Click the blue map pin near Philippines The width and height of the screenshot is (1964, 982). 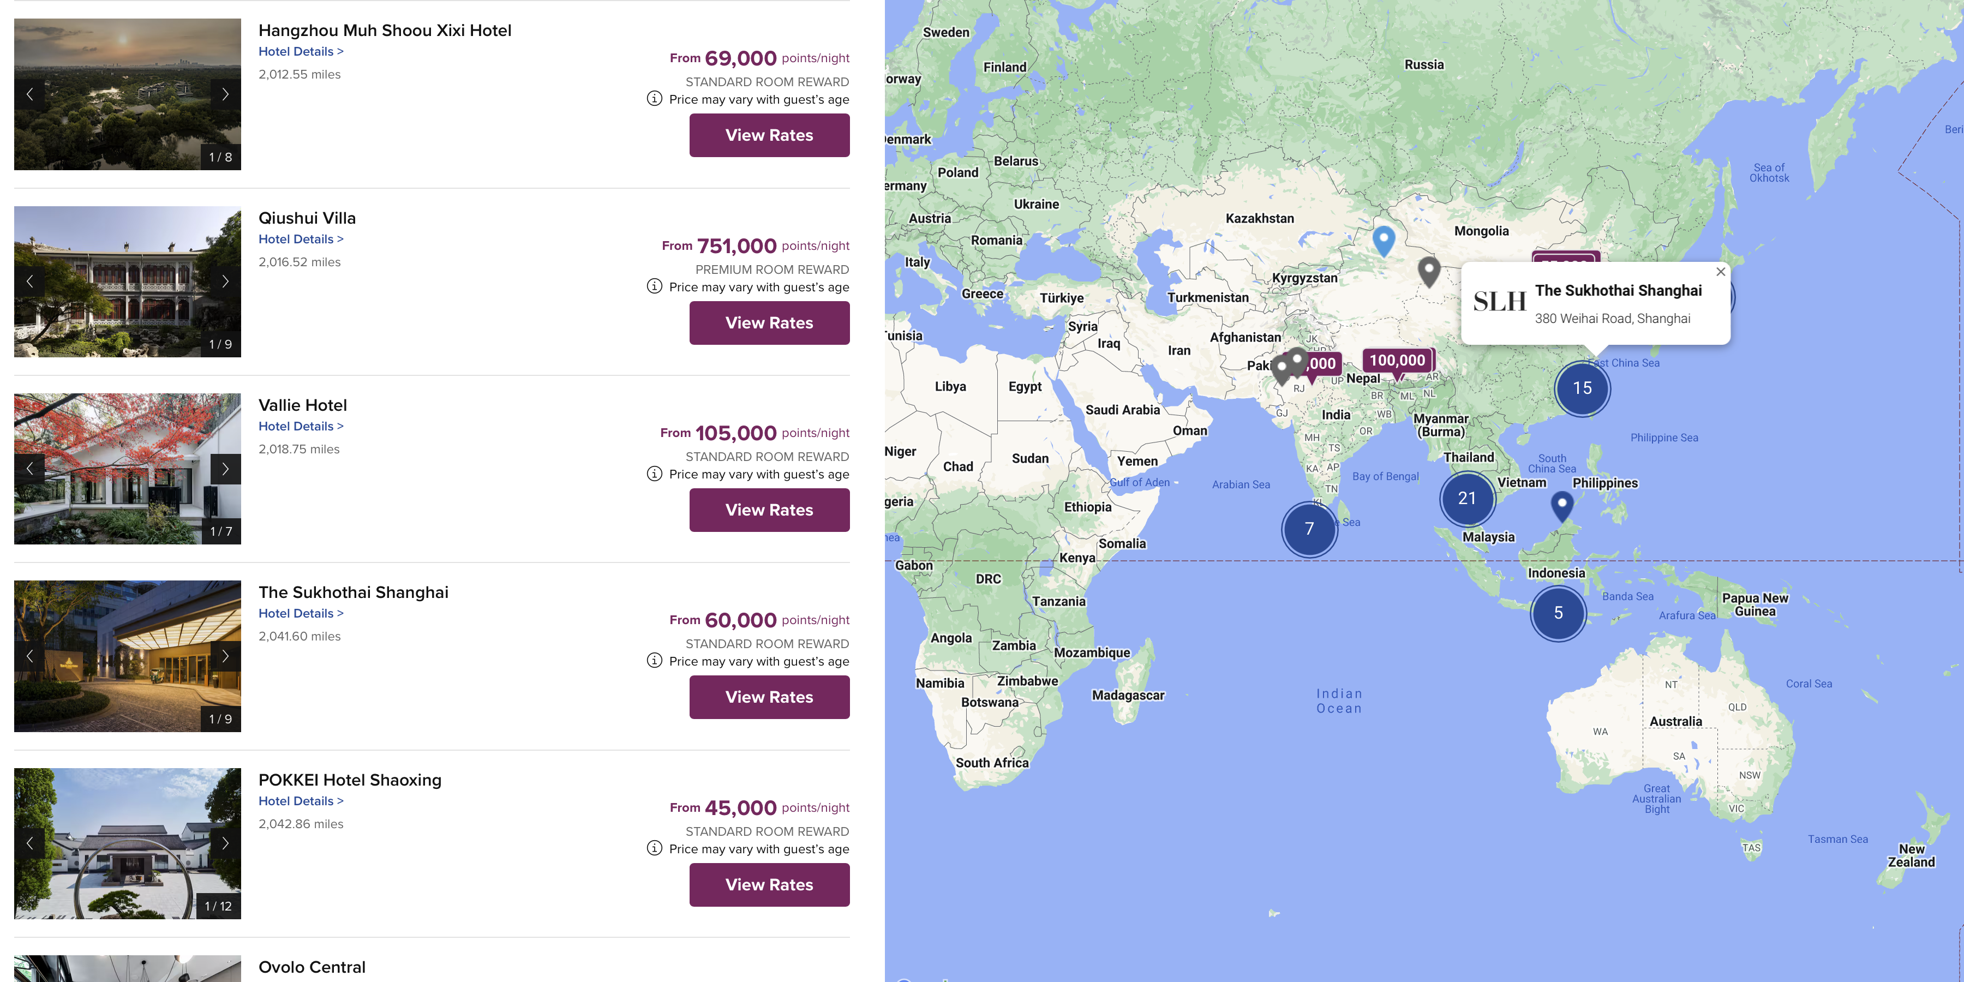[x=1561, y=505]
